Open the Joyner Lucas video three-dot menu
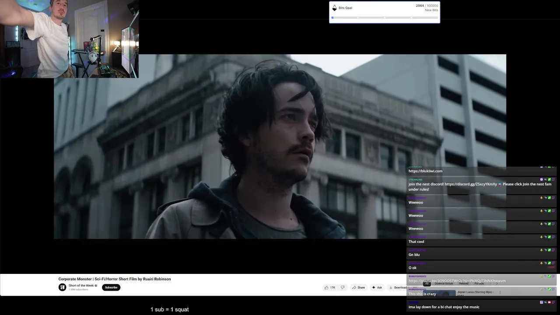 tap(500, 292)
